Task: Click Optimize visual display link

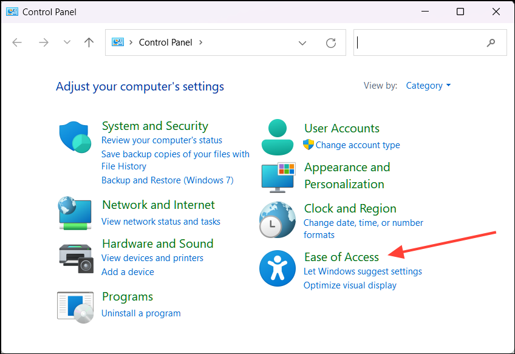Action: (350, 285)
